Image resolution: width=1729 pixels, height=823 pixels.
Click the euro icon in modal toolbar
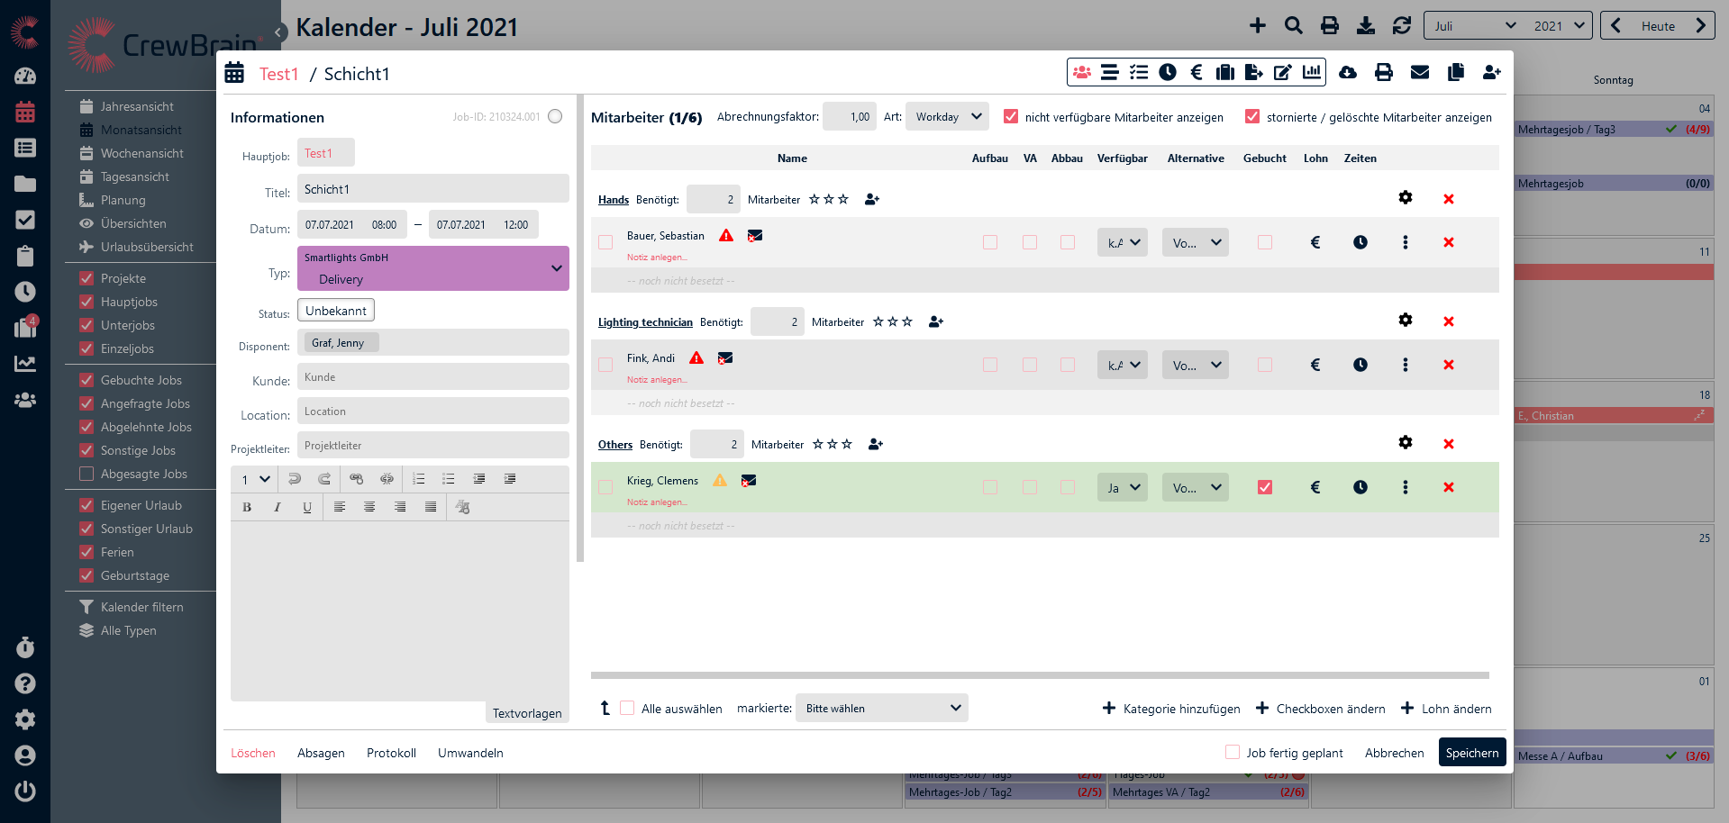tap(1197, 73)
